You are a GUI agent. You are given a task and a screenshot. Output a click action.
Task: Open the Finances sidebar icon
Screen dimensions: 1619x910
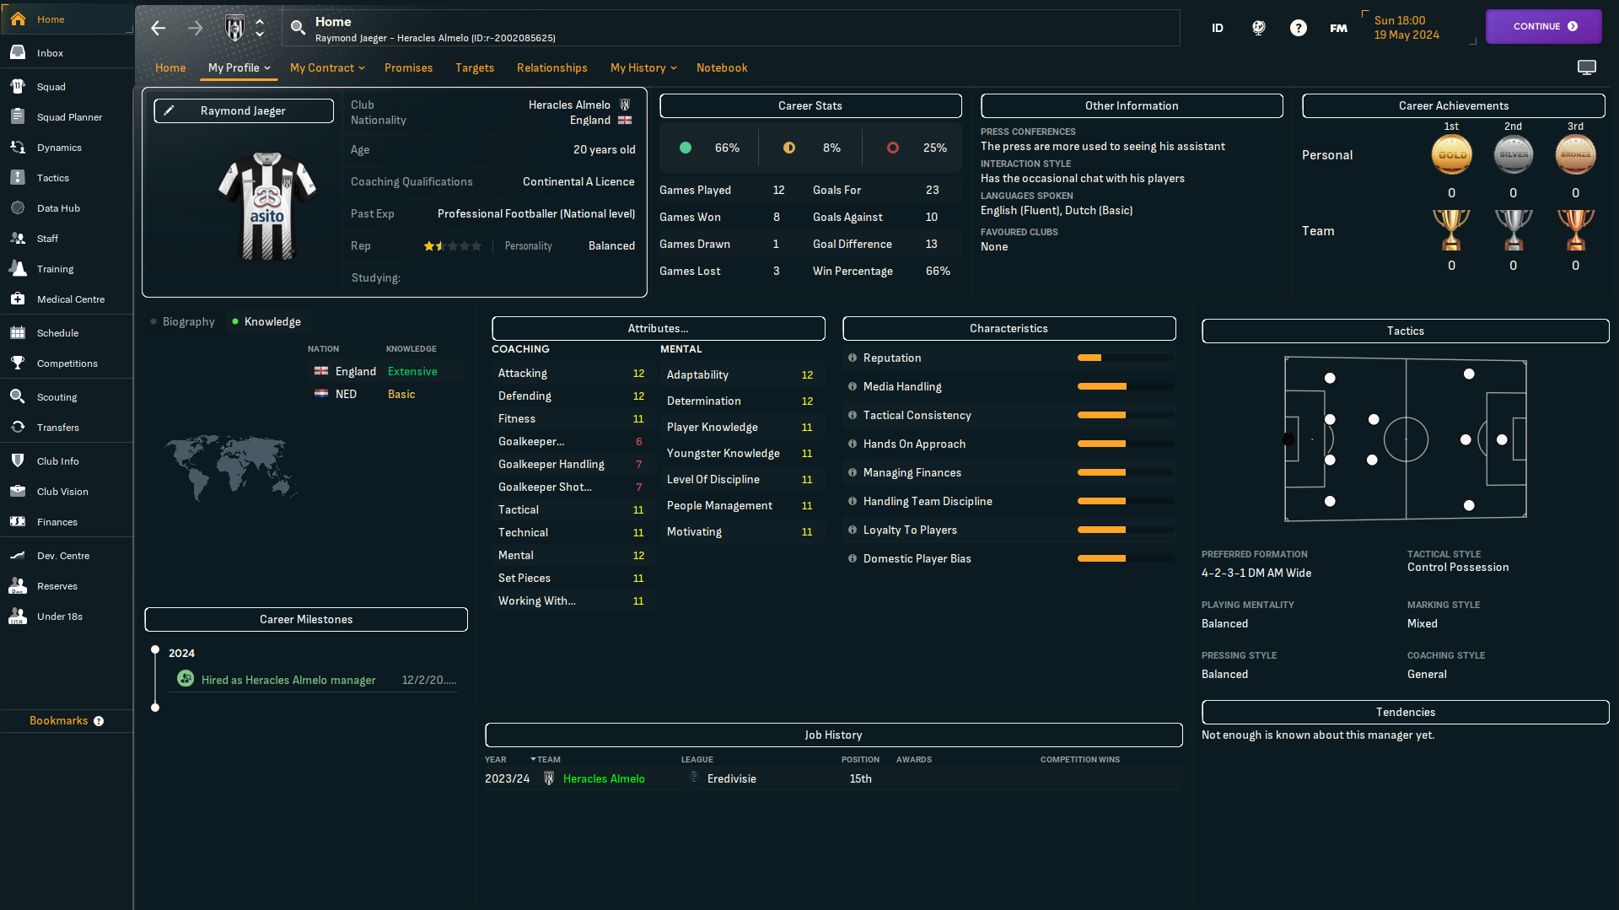18,521
